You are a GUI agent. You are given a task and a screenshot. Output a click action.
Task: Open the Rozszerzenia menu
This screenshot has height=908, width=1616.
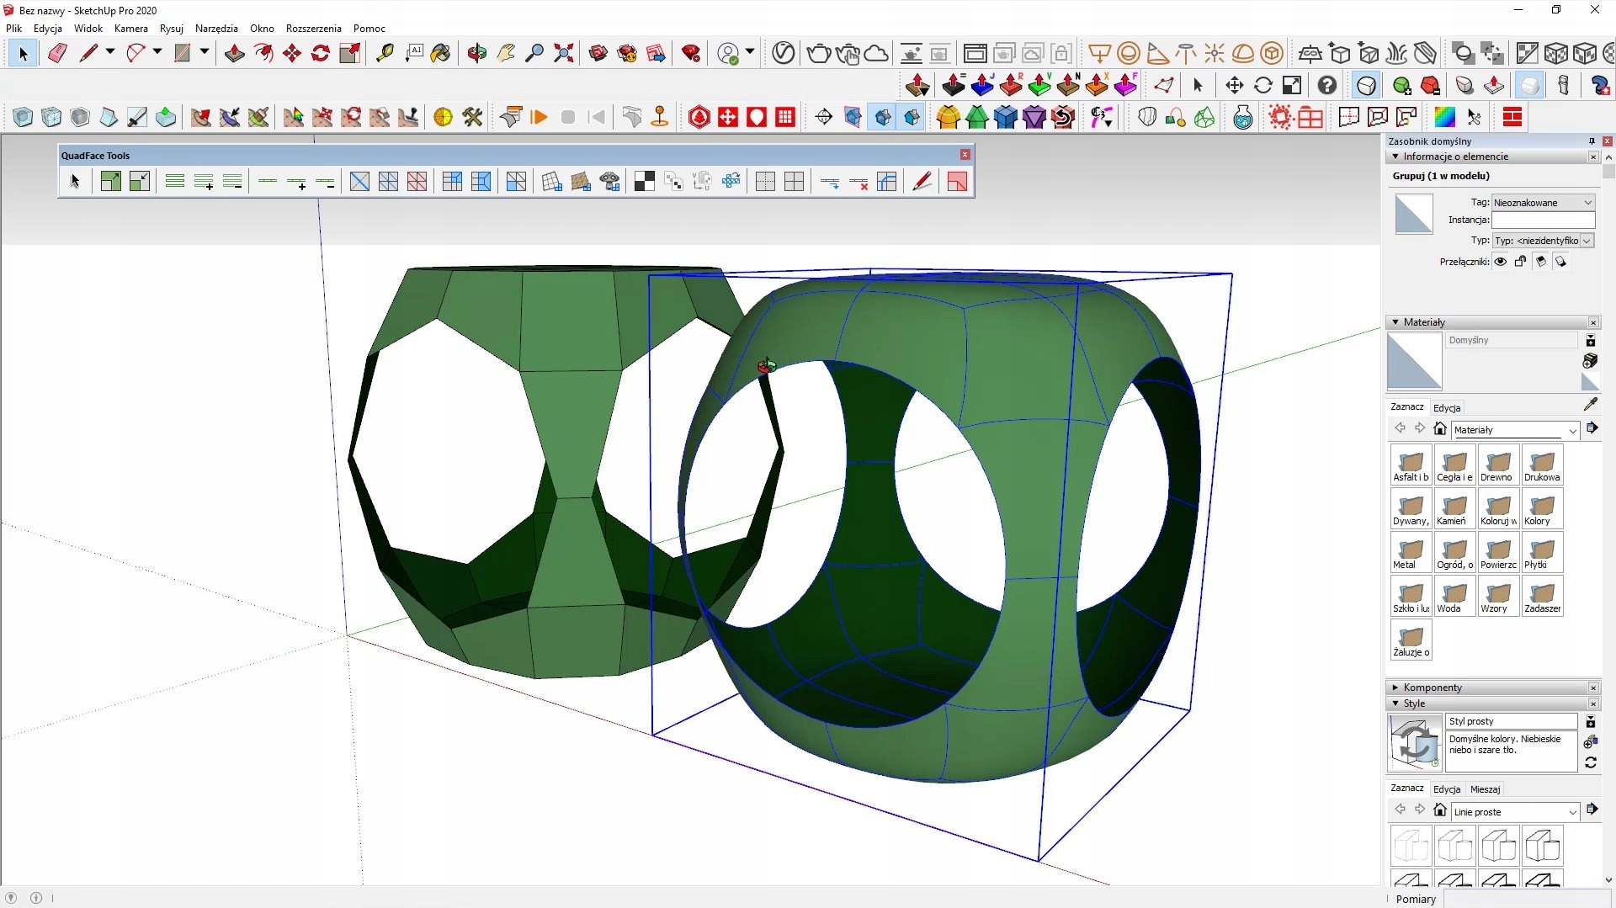(x=313, y=28)
